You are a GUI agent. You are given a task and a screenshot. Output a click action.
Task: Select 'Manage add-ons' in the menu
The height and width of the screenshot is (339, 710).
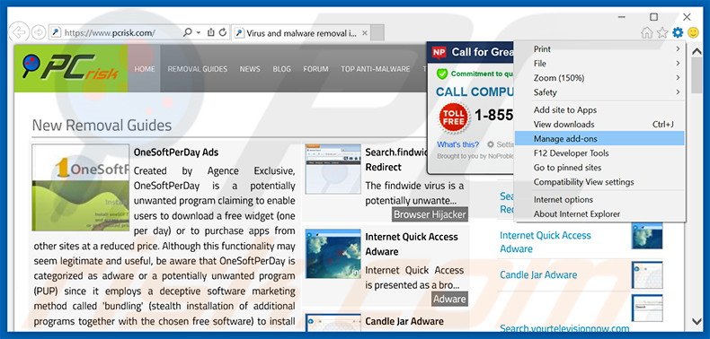point(599,139)
